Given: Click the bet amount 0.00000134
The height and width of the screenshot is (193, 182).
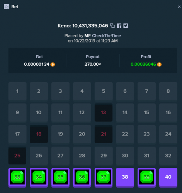Looking at the screenshot, I should (37, 64).
